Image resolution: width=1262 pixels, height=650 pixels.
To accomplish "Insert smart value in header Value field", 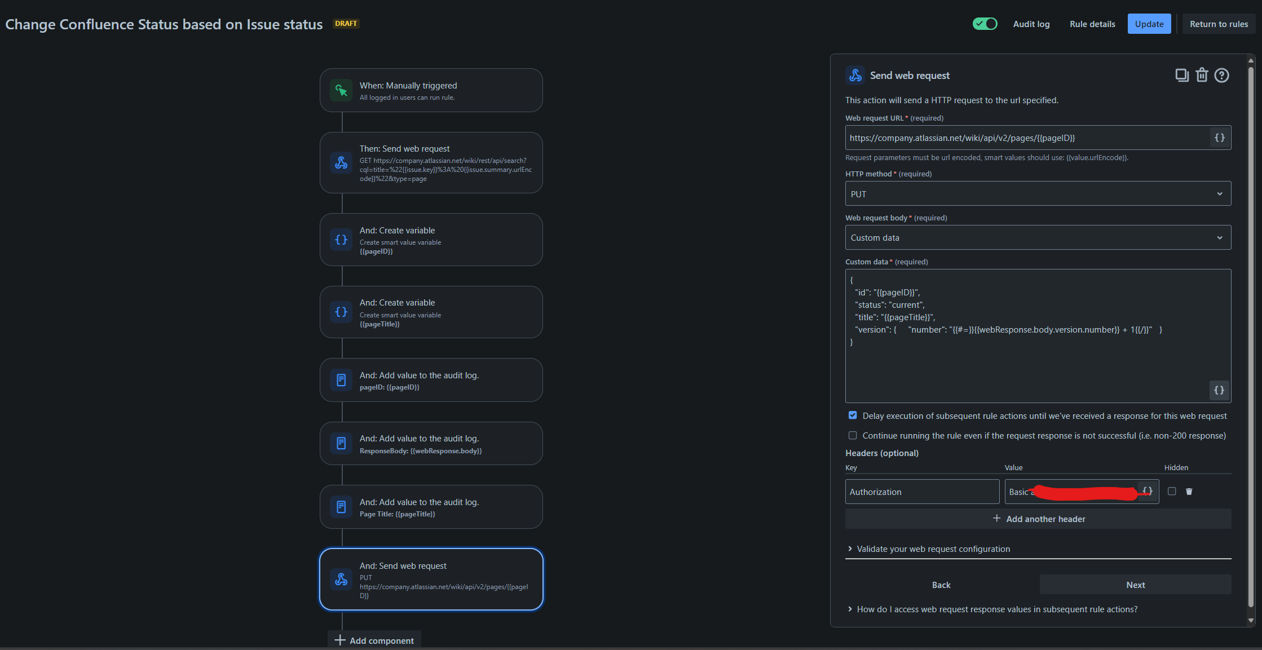I will [1148, 492].
